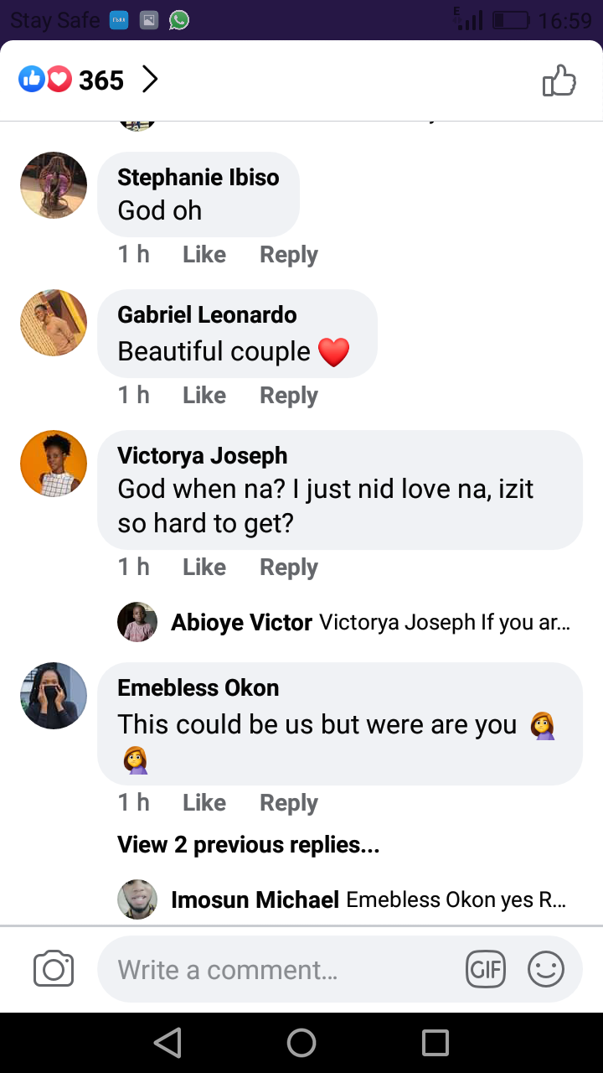Open Victorya Joseph's profile picture
Image resolution: width=603 pixels, height=1073 pixels.
(x=54, y=464)
